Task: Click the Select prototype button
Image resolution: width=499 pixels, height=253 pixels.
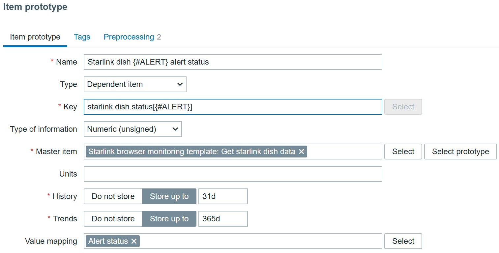Action: point(460,152)
